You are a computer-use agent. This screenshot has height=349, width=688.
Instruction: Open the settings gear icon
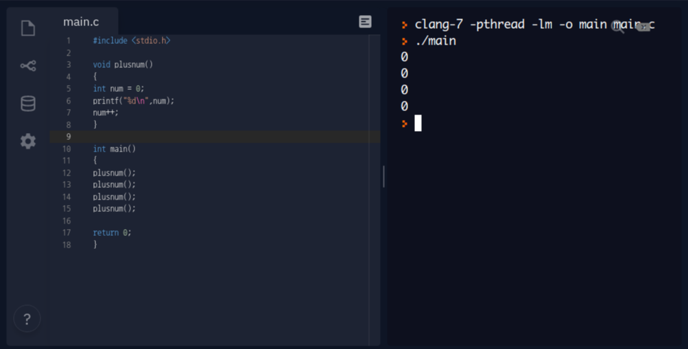click(28, 141)
